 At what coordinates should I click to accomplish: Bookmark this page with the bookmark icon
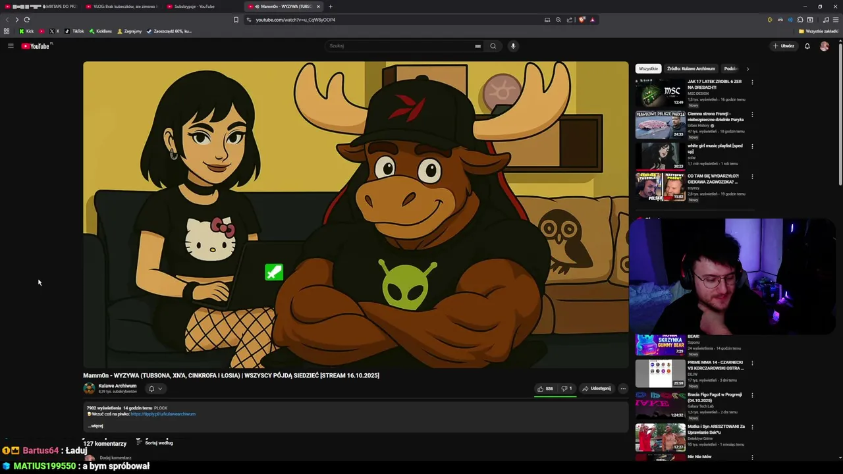click(x=236, y=20)
